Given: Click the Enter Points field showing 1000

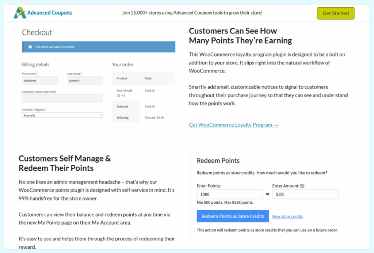Looking at the screenshot, I should (229, 194).
